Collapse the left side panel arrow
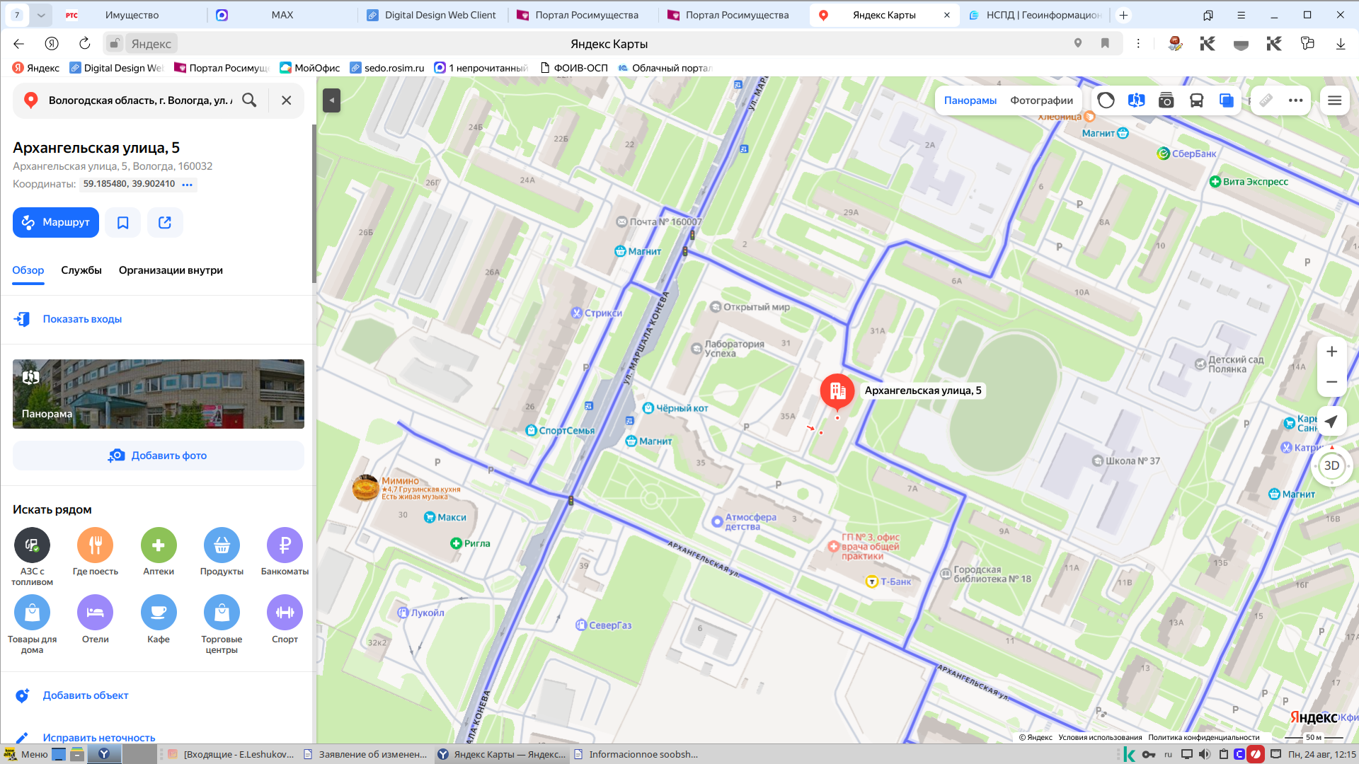Image resolution: width=1359 pixels, height=764 pixels. tap(331, 100)
